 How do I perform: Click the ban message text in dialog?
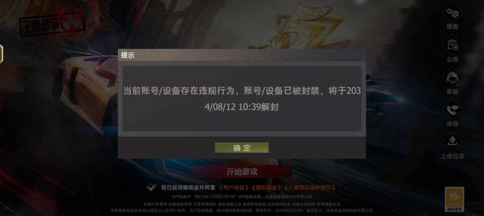click(x=242, y=99)
